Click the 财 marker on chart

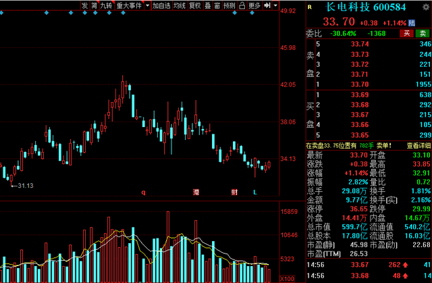point(234,192)
